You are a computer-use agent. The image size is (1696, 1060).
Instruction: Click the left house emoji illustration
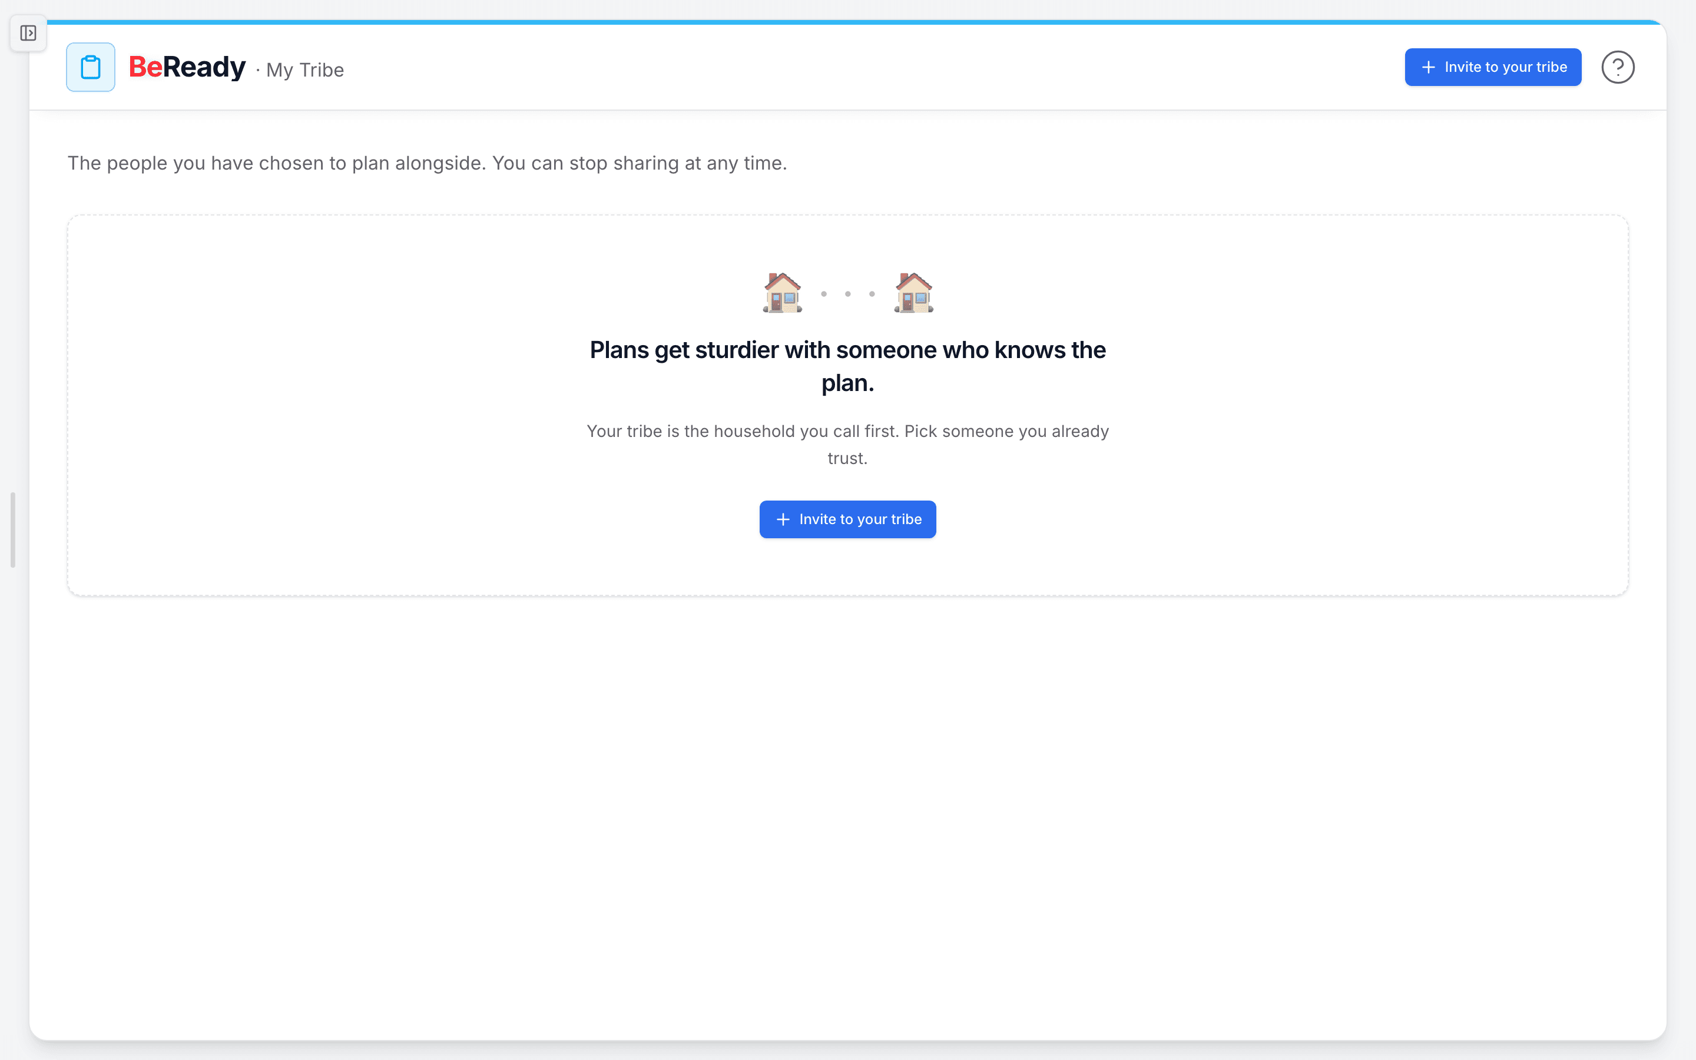782,292
